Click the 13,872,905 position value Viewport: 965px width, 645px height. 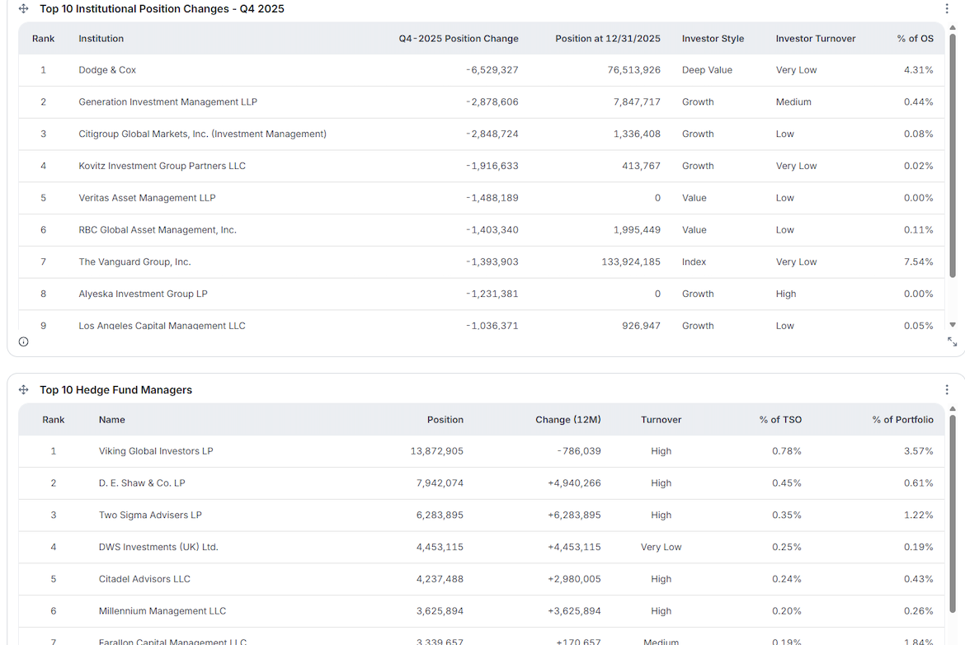tap(437, 451)
